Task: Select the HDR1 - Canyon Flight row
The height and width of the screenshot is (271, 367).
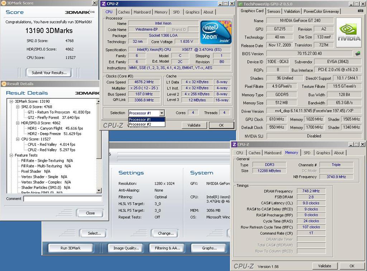Action: coord(55,128)
